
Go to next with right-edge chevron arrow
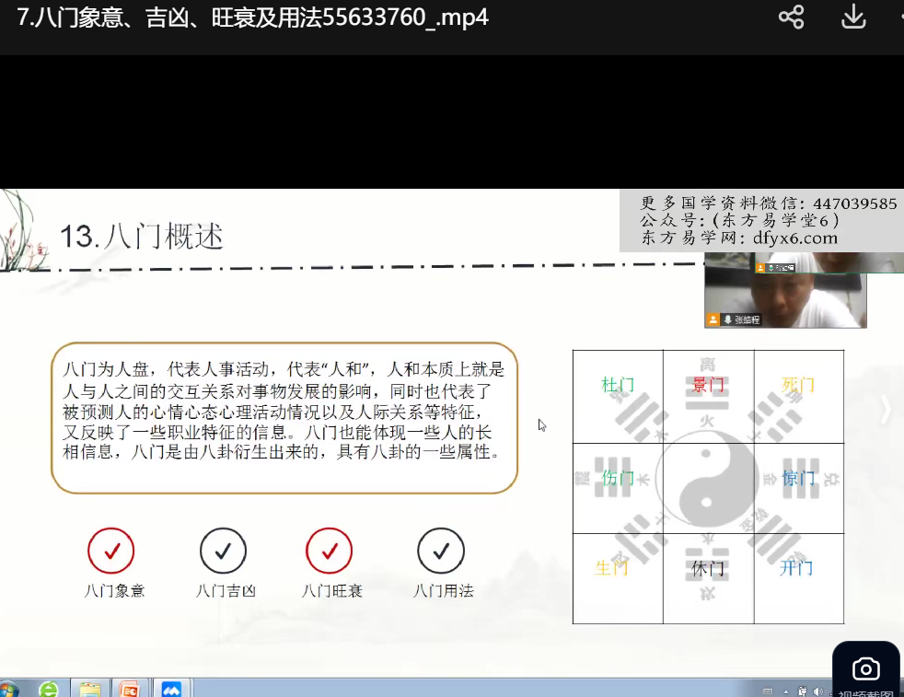click(886, 410)
